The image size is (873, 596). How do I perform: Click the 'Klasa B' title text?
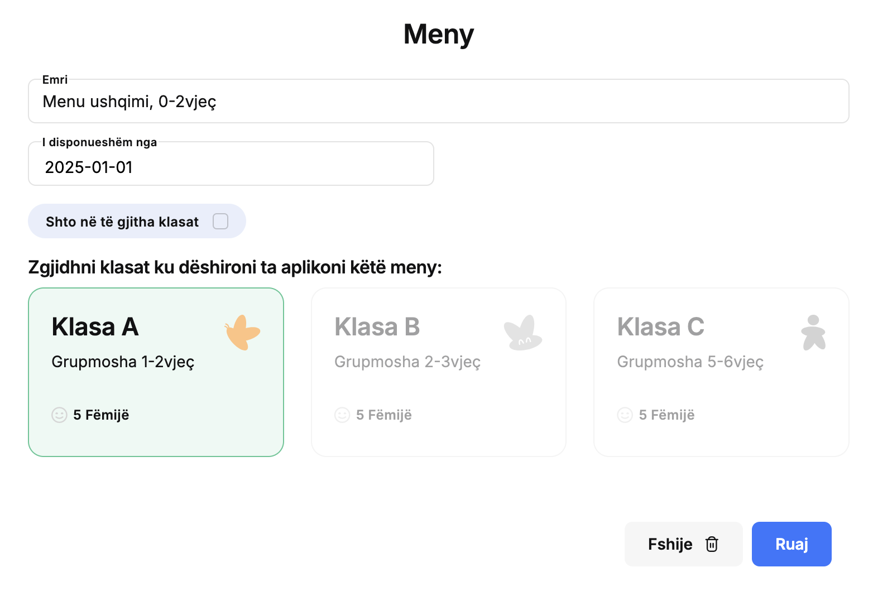(x=377, y=327)
